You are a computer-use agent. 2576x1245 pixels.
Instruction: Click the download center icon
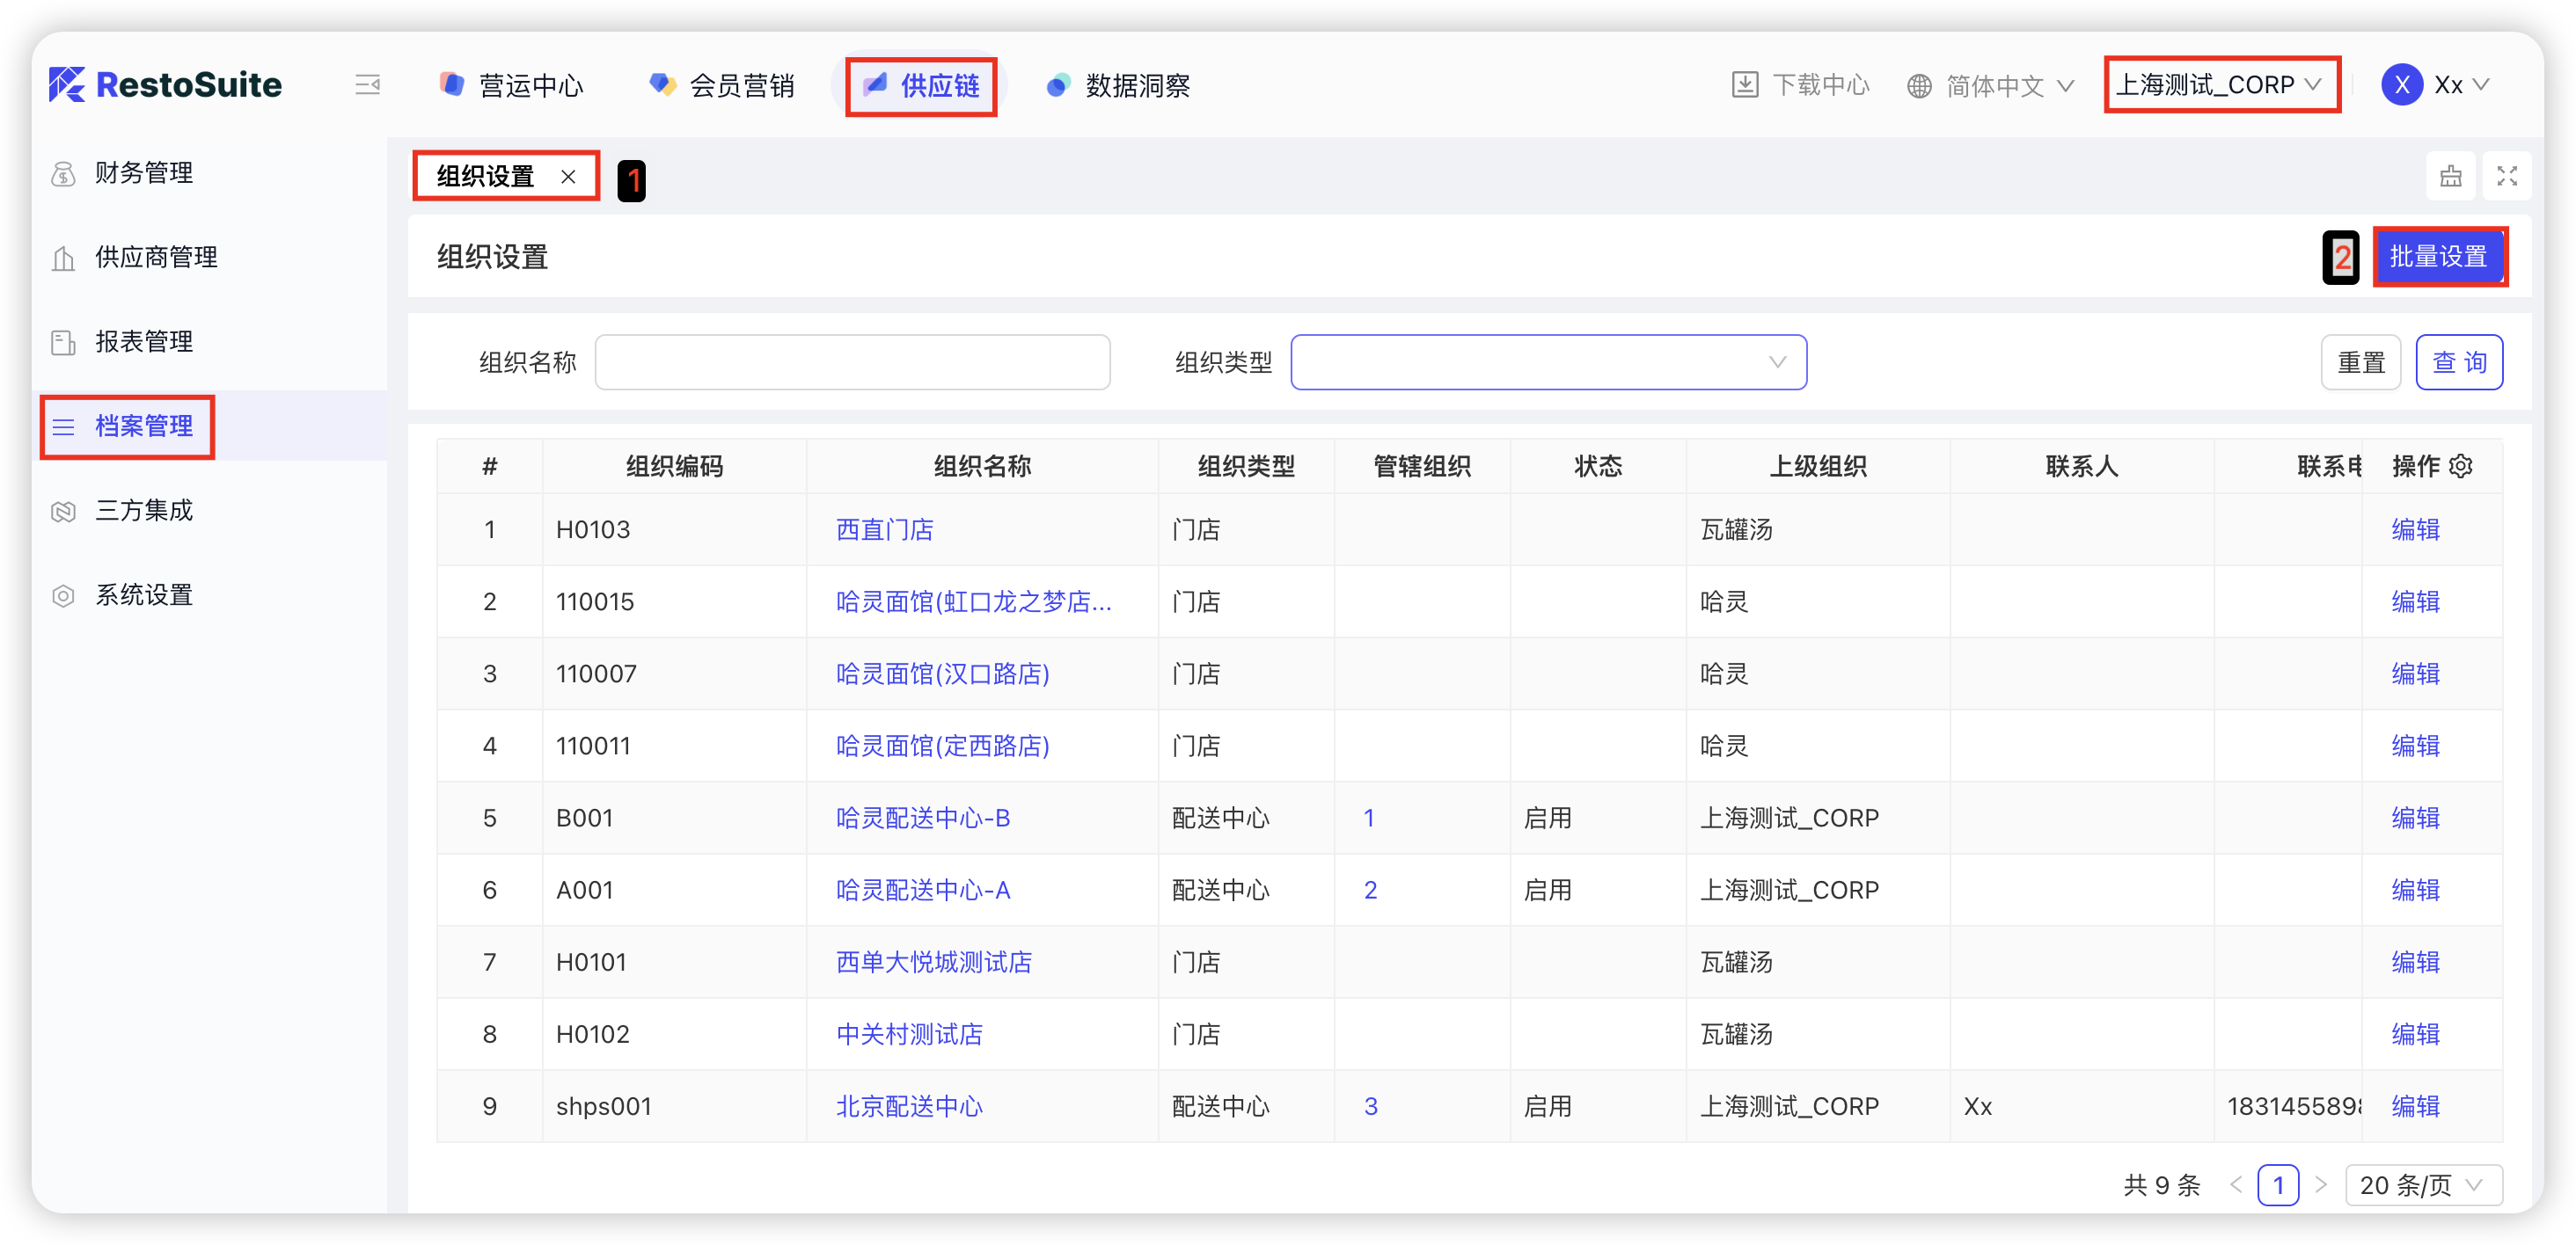click(1744, 85)
